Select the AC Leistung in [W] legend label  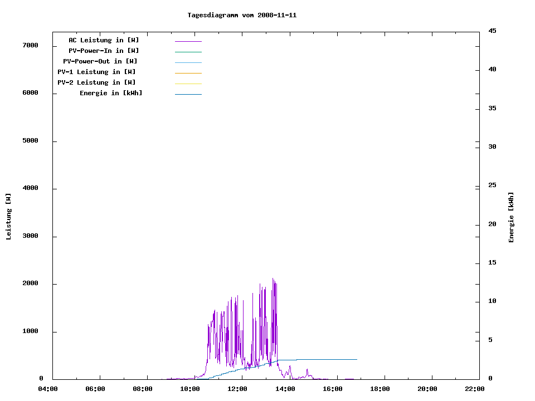[x=104, y=40]
